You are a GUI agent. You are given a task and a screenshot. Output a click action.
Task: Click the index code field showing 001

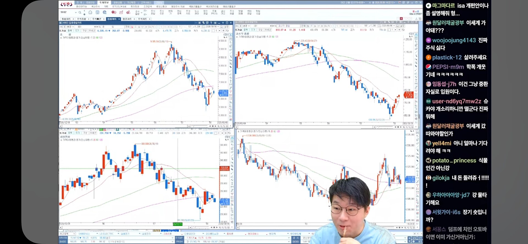coord(85,27)
